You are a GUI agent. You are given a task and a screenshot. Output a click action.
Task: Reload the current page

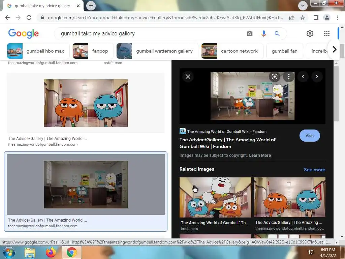(29, 18)
